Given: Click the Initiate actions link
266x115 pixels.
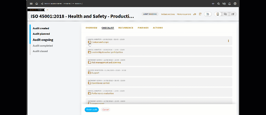Looking at the screenshot, I should (x=168, y=14).
